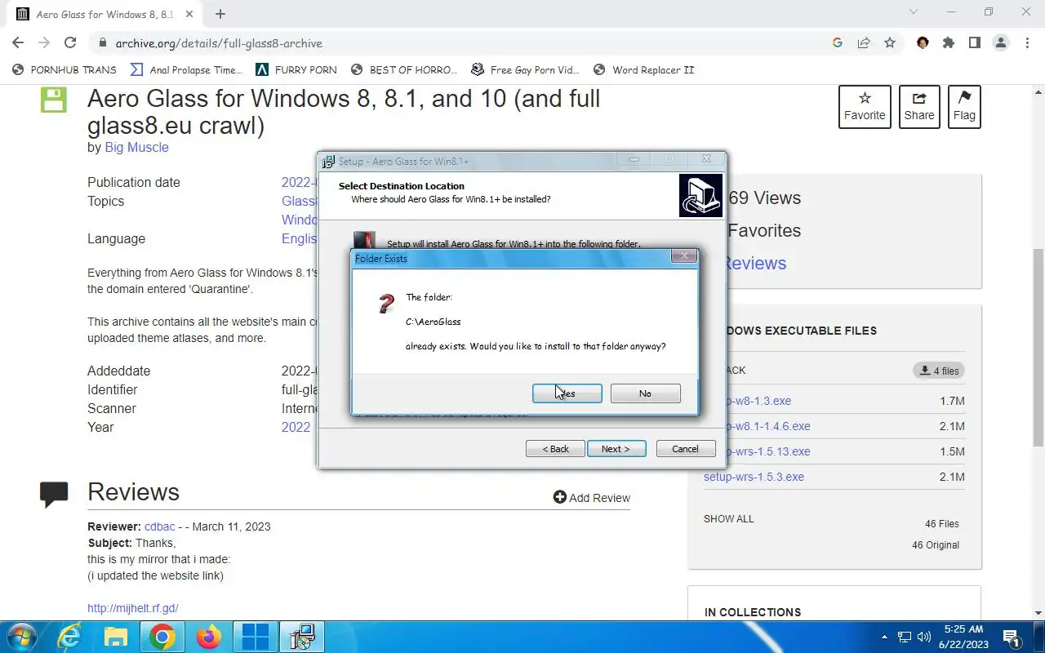Open Internet Explorer from taskbar
1045x653 pixels.
click(69, 637)
